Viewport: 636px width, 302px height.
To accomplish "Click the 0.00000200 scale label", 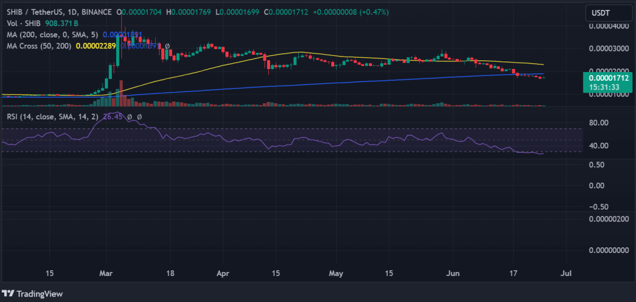I will 609,219.
